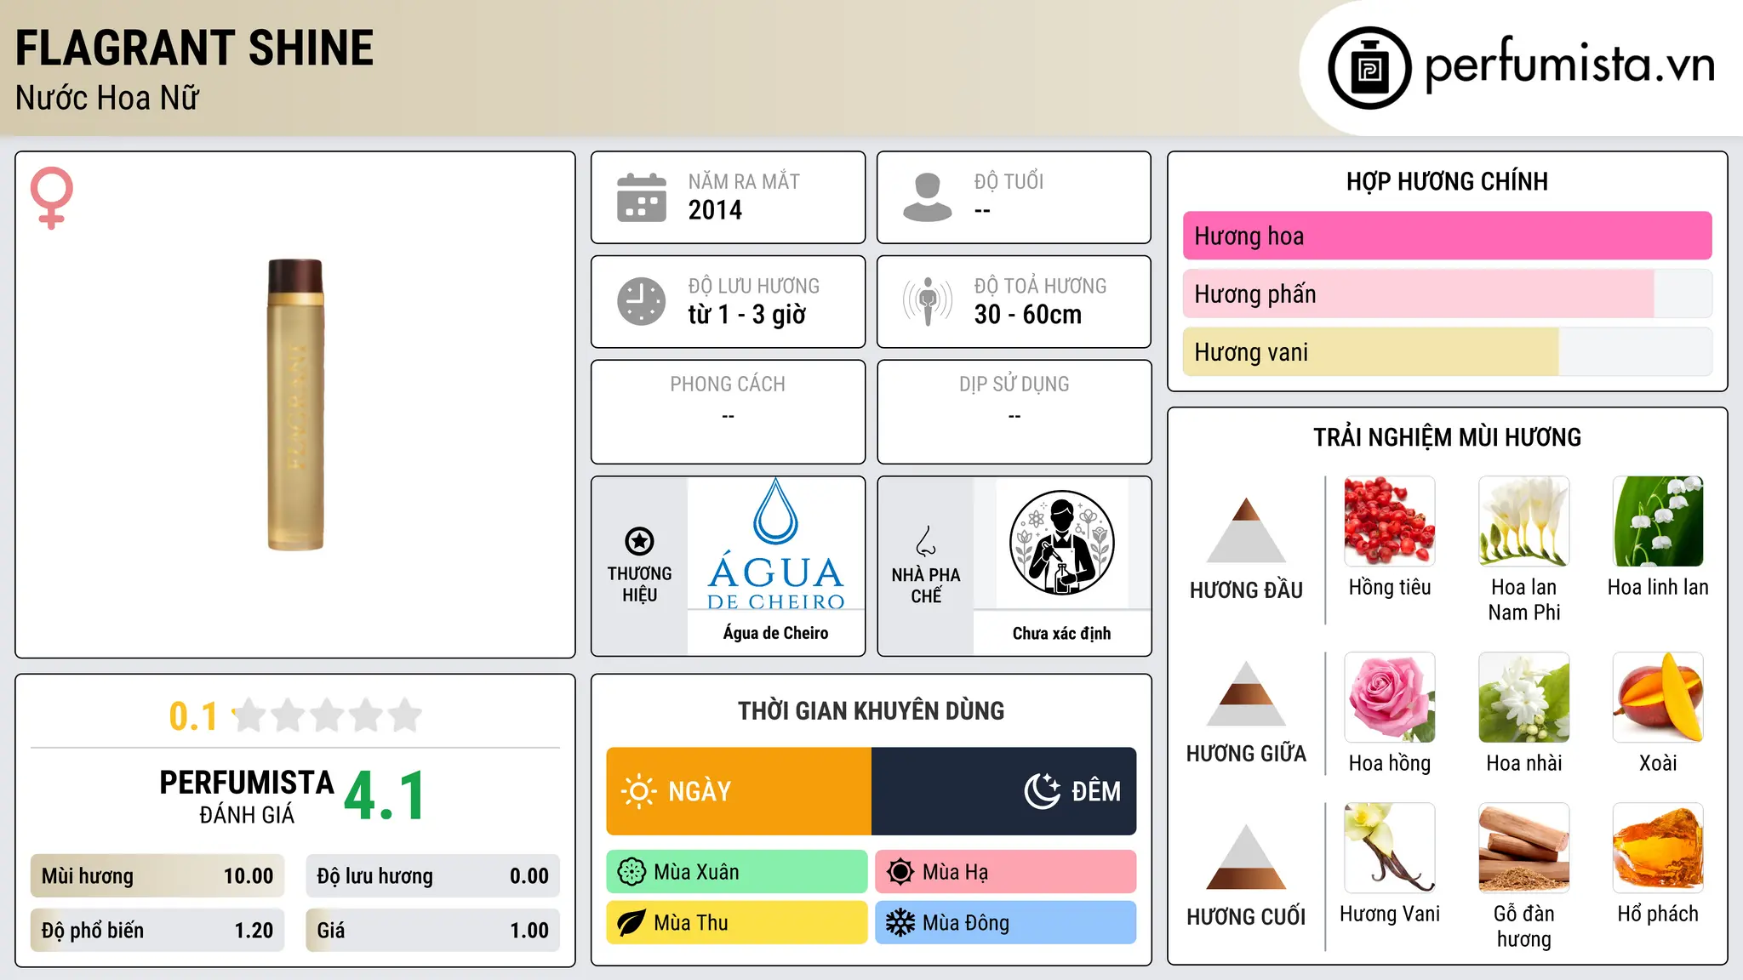The width and height of the screenshot is (1743, 980).
Task: Click the leaf icon for Mùa Thu
Action: tap(631, 923)
